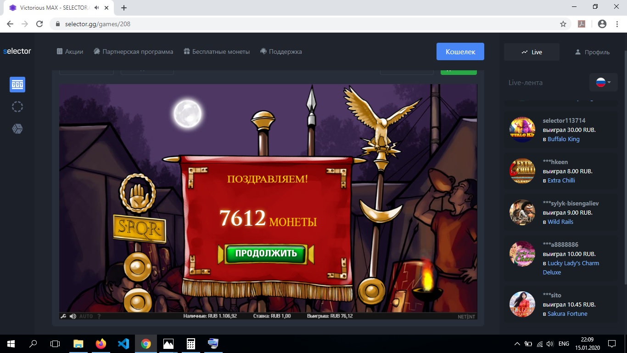Click the Extra Chilli game thumbnail
627x353 pixels.
522,171
